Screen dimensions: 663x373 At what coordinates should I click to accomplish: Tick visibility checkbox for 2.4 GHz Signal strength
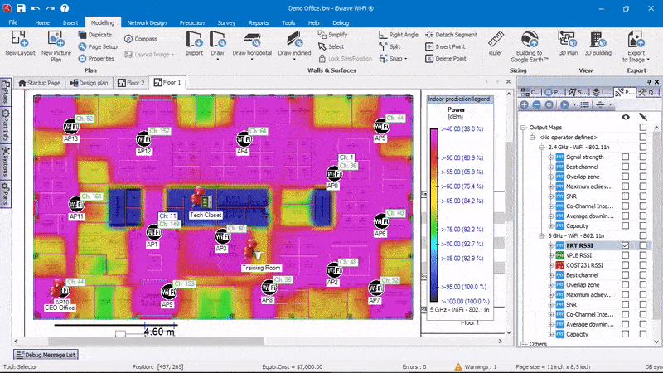pyautogui.click(x=626, y=157)
